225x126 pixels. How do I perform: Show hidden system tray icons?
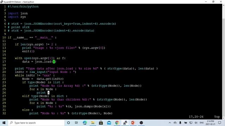170,123
